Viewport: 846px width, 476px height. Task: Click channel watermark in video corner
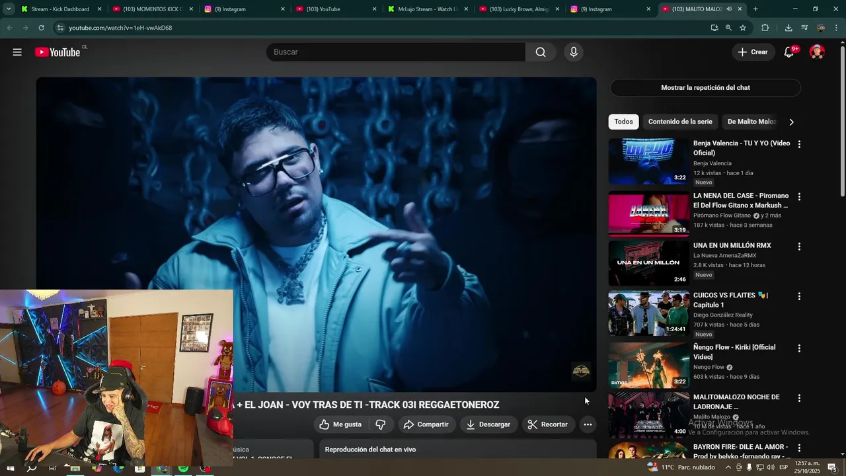(x=581, y=371)
